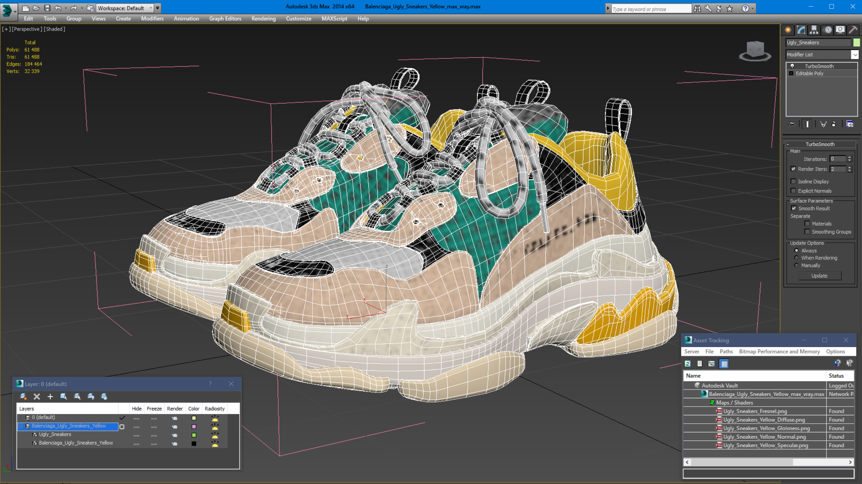Expand the Editable Poly stack entry
862x484 pixels.
(791, 73)
